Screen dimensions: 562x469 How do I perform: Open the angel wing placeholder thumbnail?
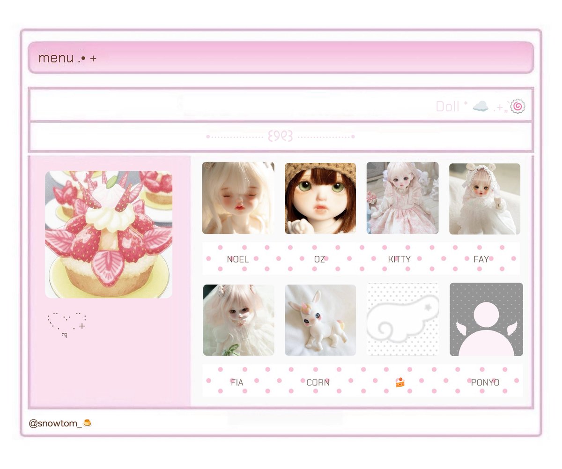click(403, 319)
